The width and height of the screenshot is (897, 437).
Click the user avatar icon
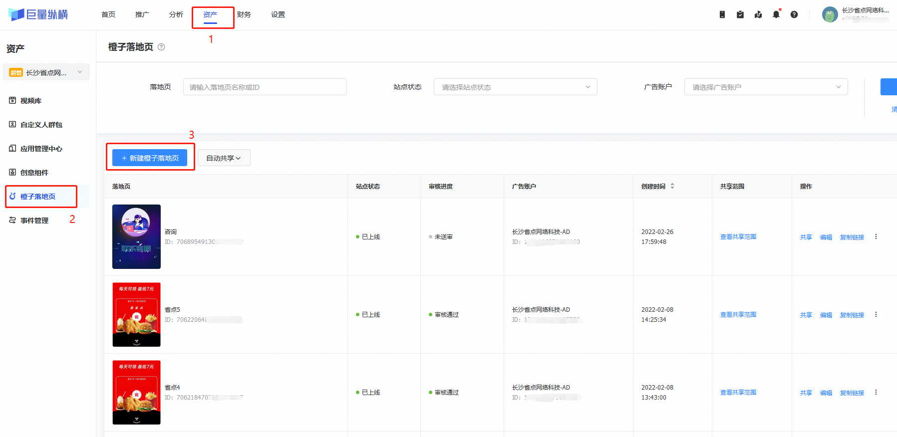(x=830, y=14)
